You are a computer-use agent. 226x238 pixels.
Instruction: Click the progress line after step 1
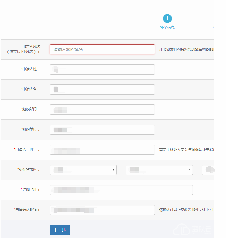coord(194,19)
